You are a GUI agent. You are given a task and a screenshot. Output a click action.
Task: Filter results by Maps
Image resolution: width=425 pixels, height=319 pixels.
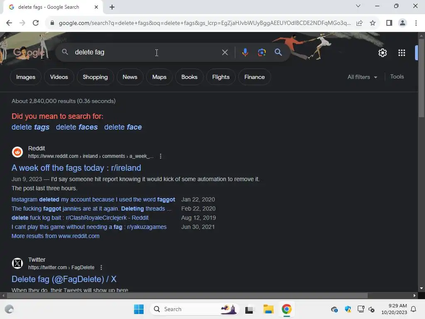click(159, 77)
